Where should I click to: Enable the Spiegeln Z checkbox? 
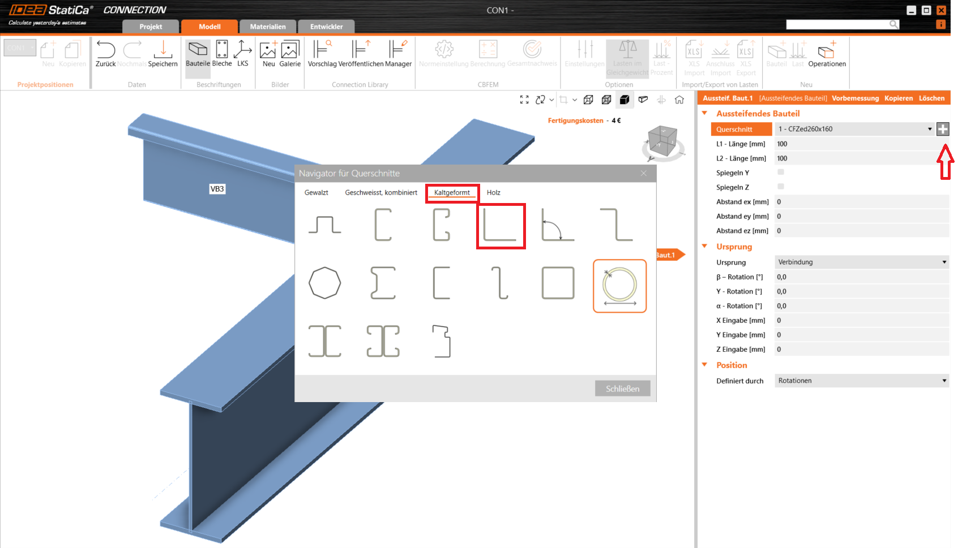click(x=781, y=187)
